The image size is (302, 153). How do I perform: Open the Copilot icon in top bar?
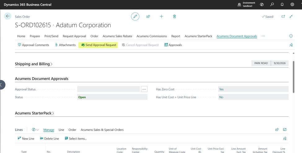pos(262,4)
